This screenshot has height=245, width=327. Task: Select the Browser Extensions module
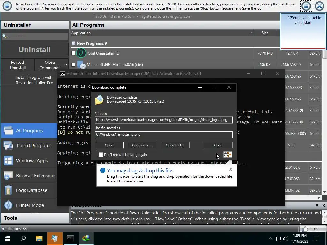[29, 176]
